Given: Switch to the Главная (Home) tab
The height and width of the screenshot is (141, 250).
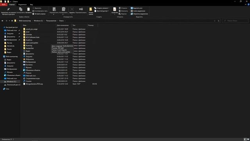Looking at the screenshot, I should click(x=12, y=4).
